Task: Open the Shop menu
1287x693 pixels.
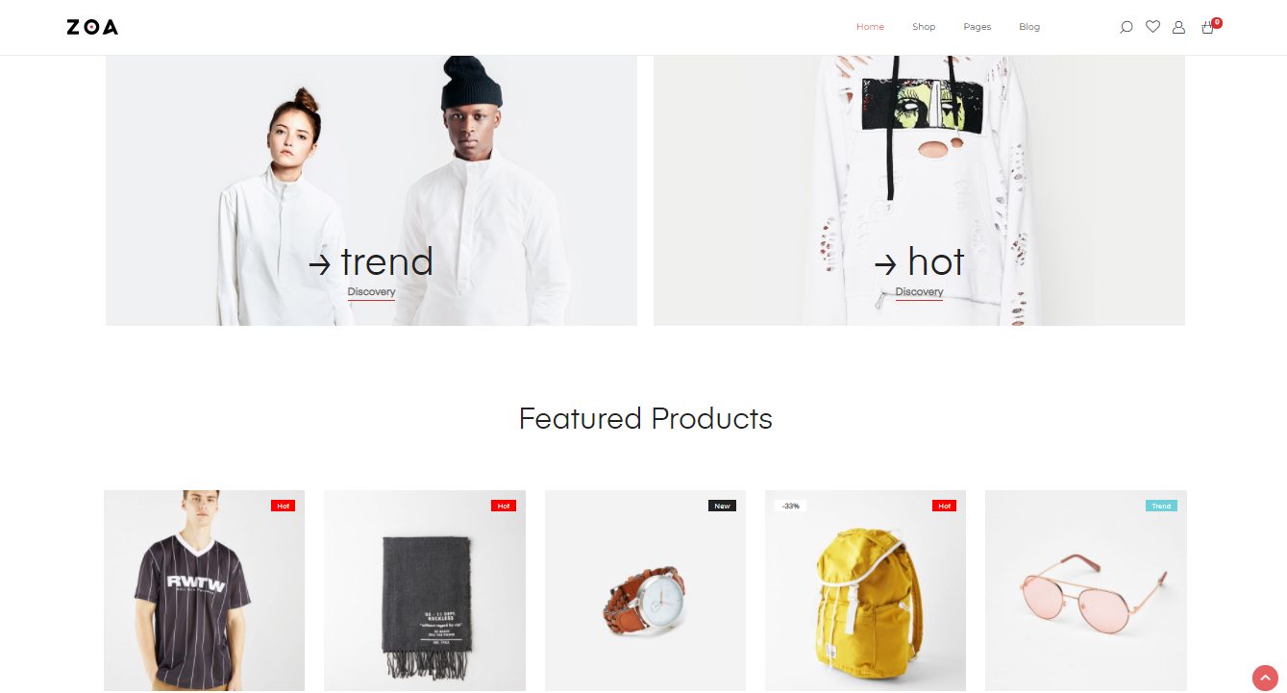Action: coord(924,27)
